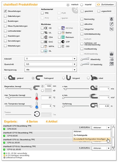
Task: Open the Aderzahl dropdown
Action: [50, 59]
